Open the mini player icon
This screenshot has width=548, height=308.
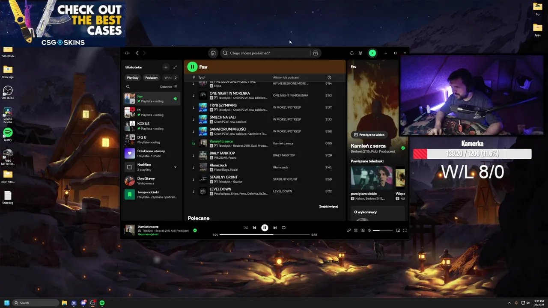[398, 230]
